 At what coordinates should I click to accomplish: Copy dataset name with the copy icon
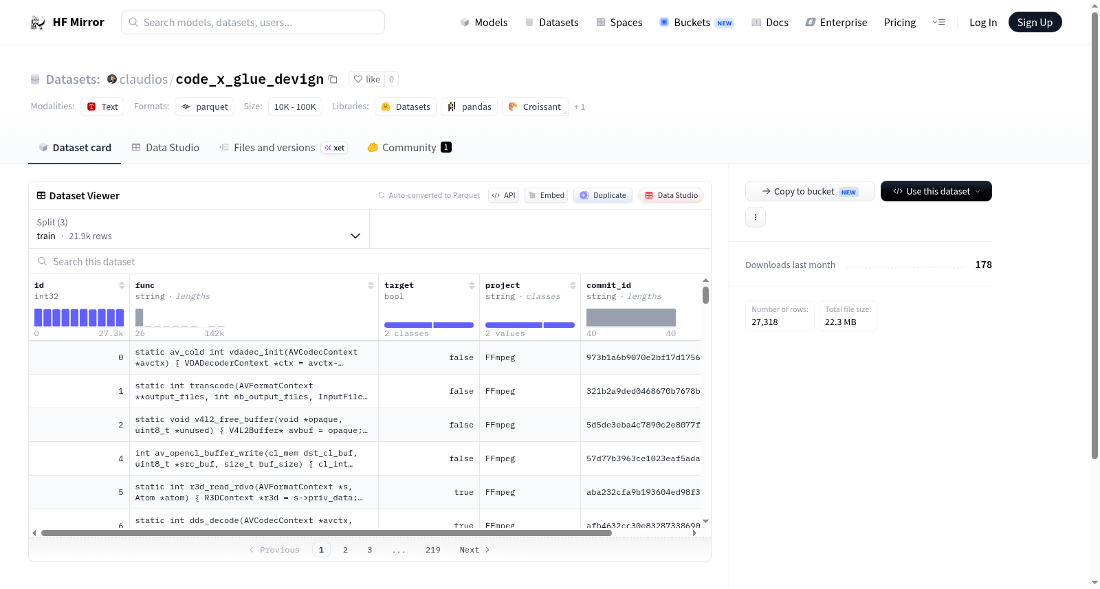tap(333, 79)
